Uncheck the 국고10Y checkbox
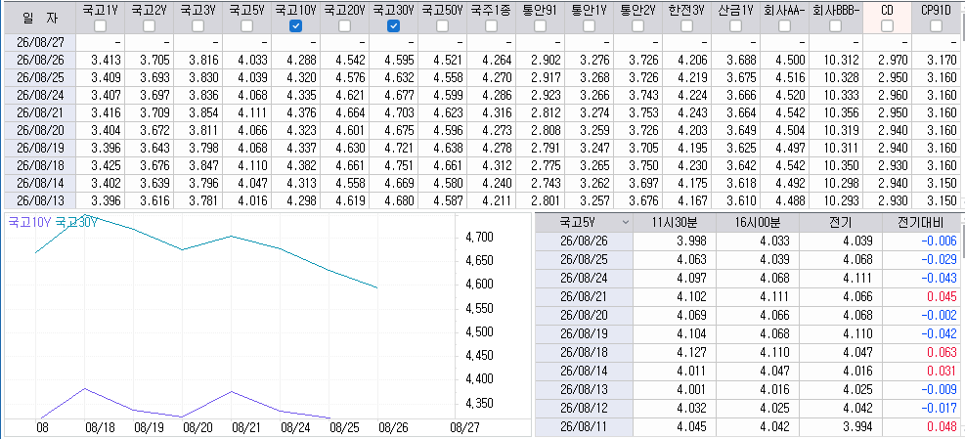The height and width of the screenshot is (439, 965). [x=296, y=25]
